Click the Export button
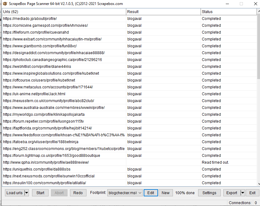The image size is (260, 206). pyautogui.click(x=232, y=193)
